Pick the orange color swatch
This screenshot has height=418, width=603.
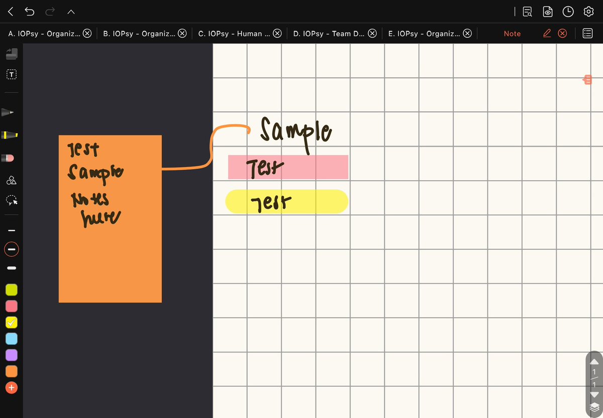pyautogui.click(x=12, y=371)
